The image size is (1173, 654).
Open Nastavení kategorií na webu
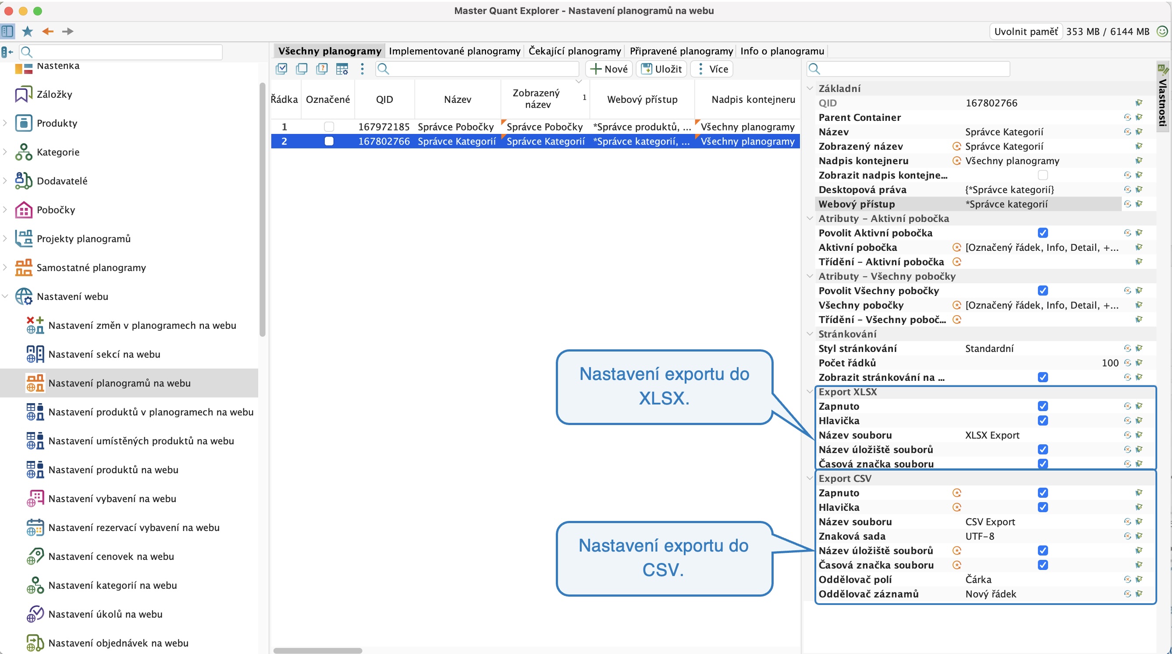[x=113, y=585]
